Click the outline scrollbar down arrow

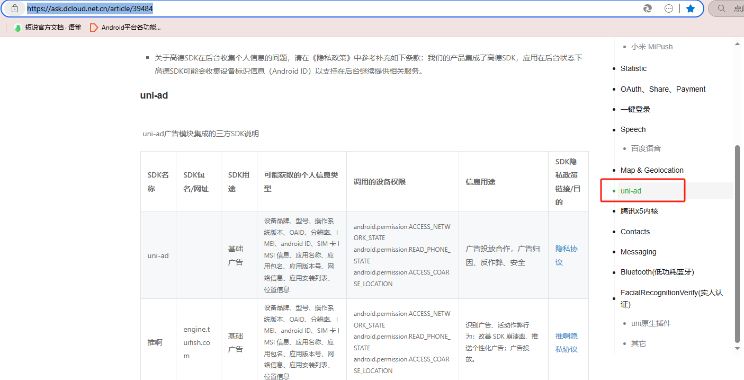[x=737, y=348]
